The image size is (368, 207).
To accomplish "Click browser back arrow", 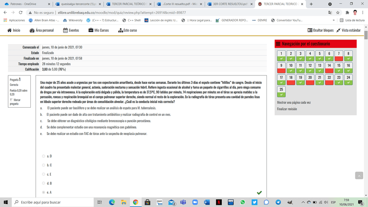I will [5, 13].
